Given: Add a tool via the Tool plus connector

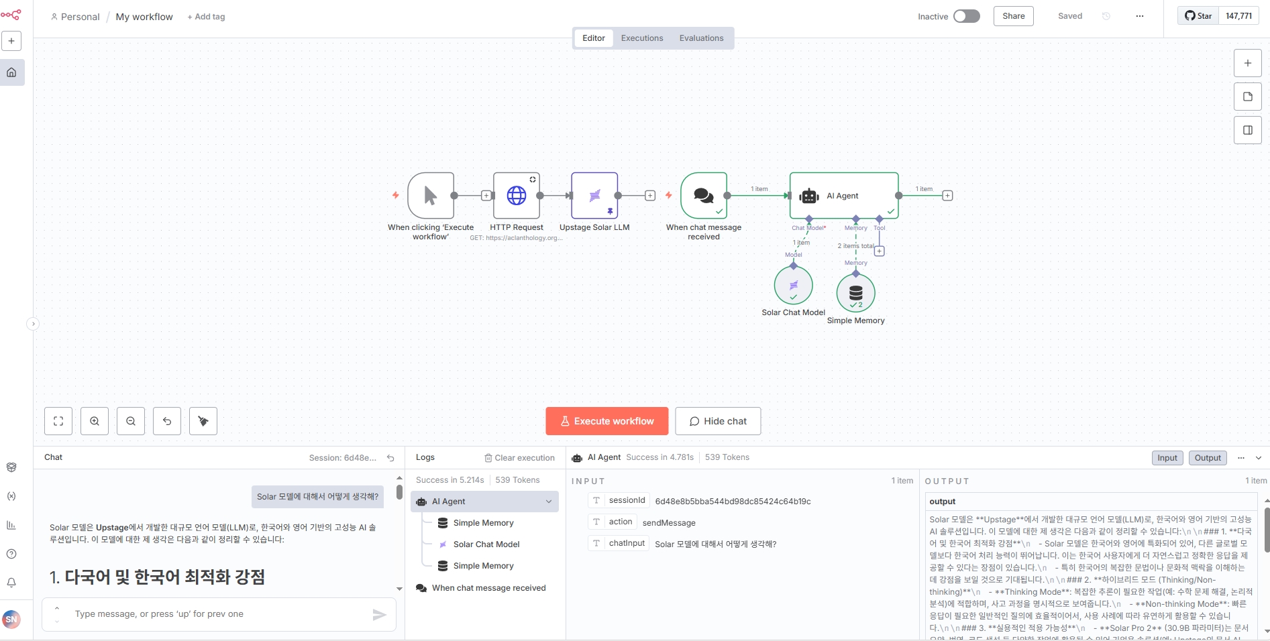Looking at the screenshot, I should point(880,251).
